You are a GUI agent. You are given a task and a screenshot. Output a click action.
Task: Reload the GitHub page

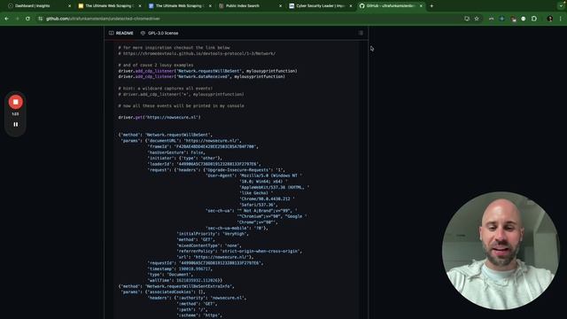(x=27, y=19)
